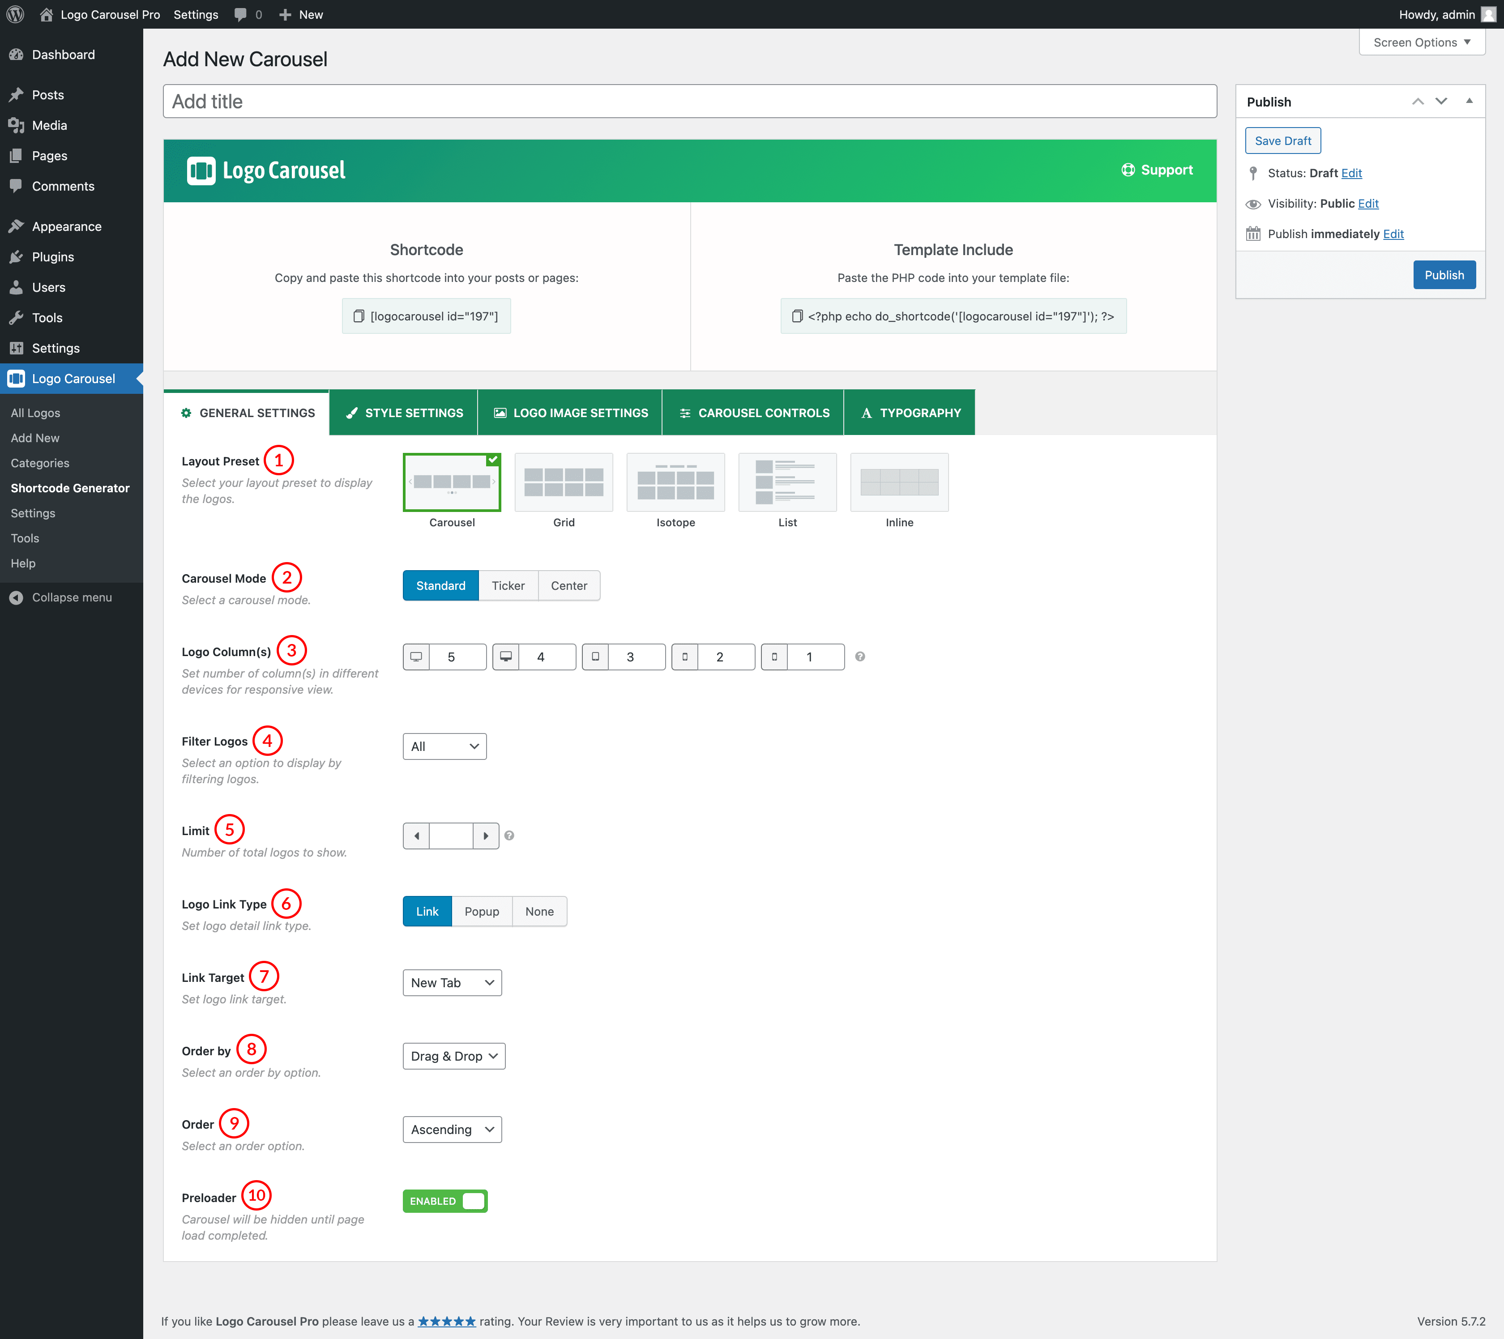Set Logo Link Type to Popup
Image resolution: width=1504 pixels, height=1339 pixels.
[481, 912]
